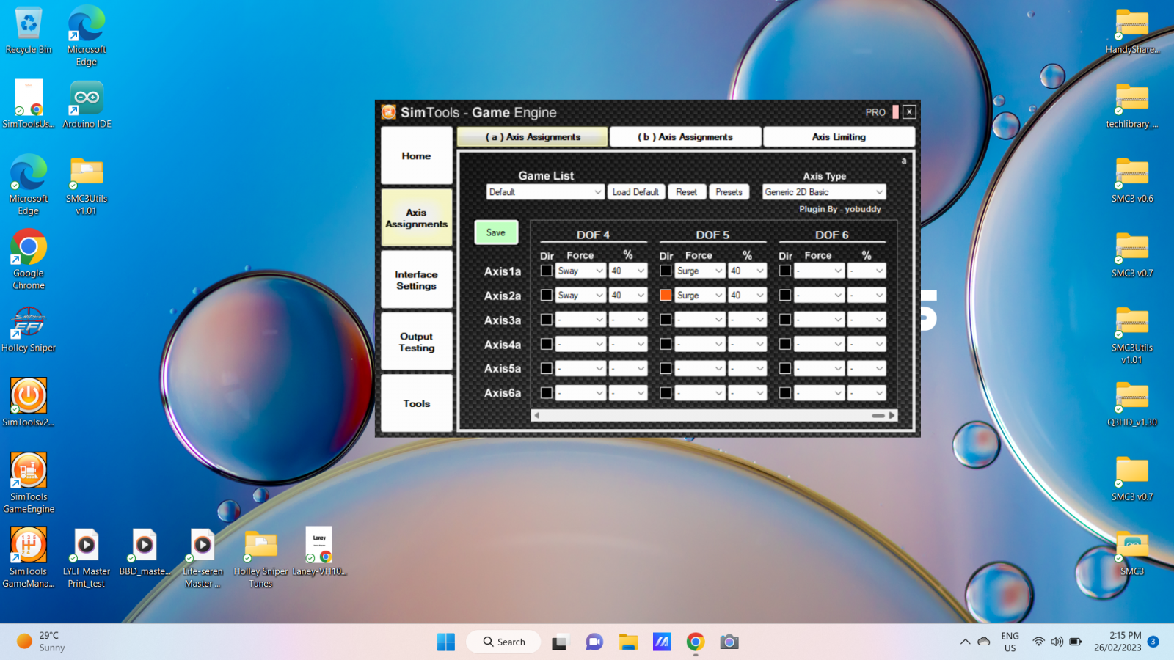Open SimToolsv2 desktop icon
Screen dimensions: 1174x660
pos(29,402)
